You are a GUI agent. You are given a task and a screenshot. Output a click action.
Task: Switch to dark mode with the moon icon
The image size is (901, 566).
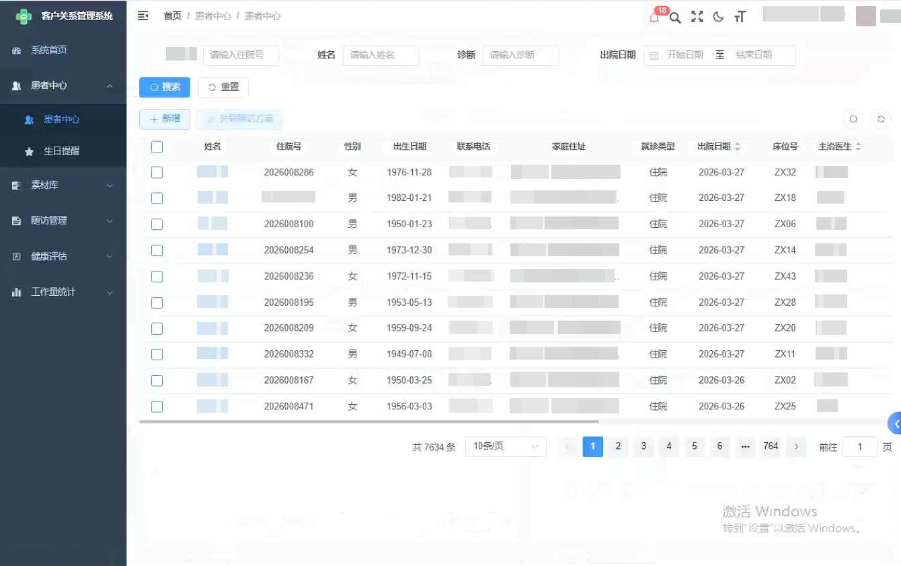718,17
